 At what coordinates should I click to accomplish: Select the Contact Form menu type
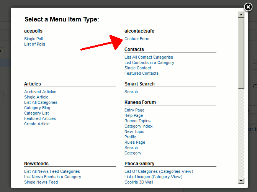(137, 39)
